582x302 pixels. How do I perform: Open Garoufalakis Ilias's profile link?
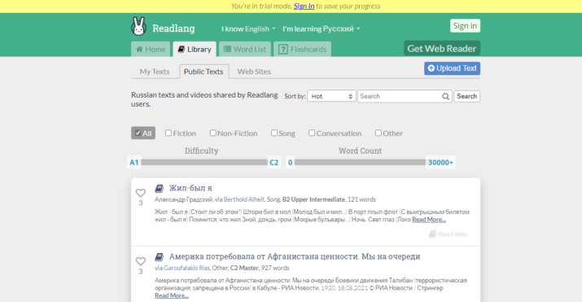pos(186,268)
